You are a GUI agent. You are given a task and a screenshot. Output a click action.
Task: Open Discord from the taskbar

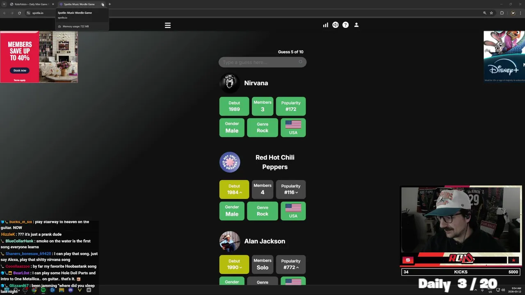tap(71, 290)
